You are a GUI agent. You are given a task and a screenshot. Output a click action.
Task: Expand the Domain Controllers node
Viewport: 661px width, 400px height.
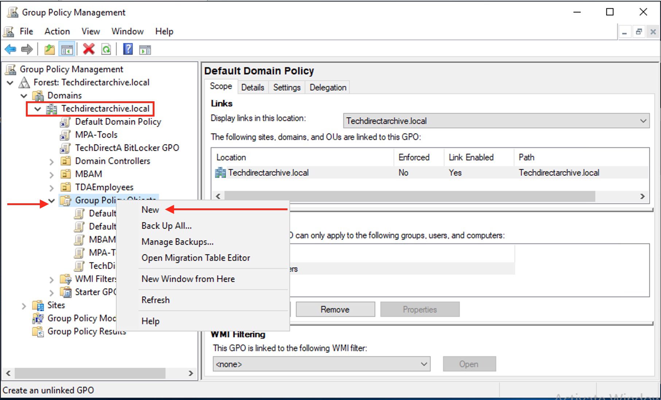[52, 161]
